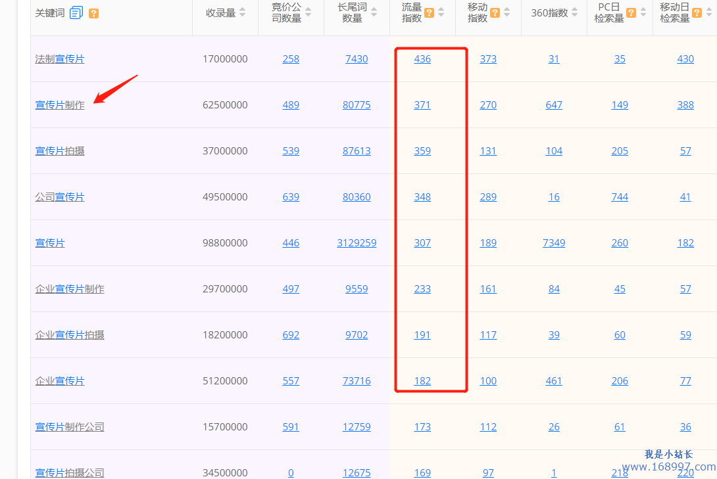Click bidding company count 639
The image size is (717, 479).
(291, 197)
